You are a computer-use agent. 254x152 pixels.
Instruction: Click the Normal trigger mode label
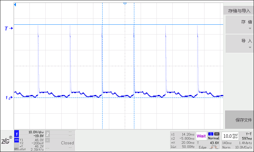pos(213,138)
